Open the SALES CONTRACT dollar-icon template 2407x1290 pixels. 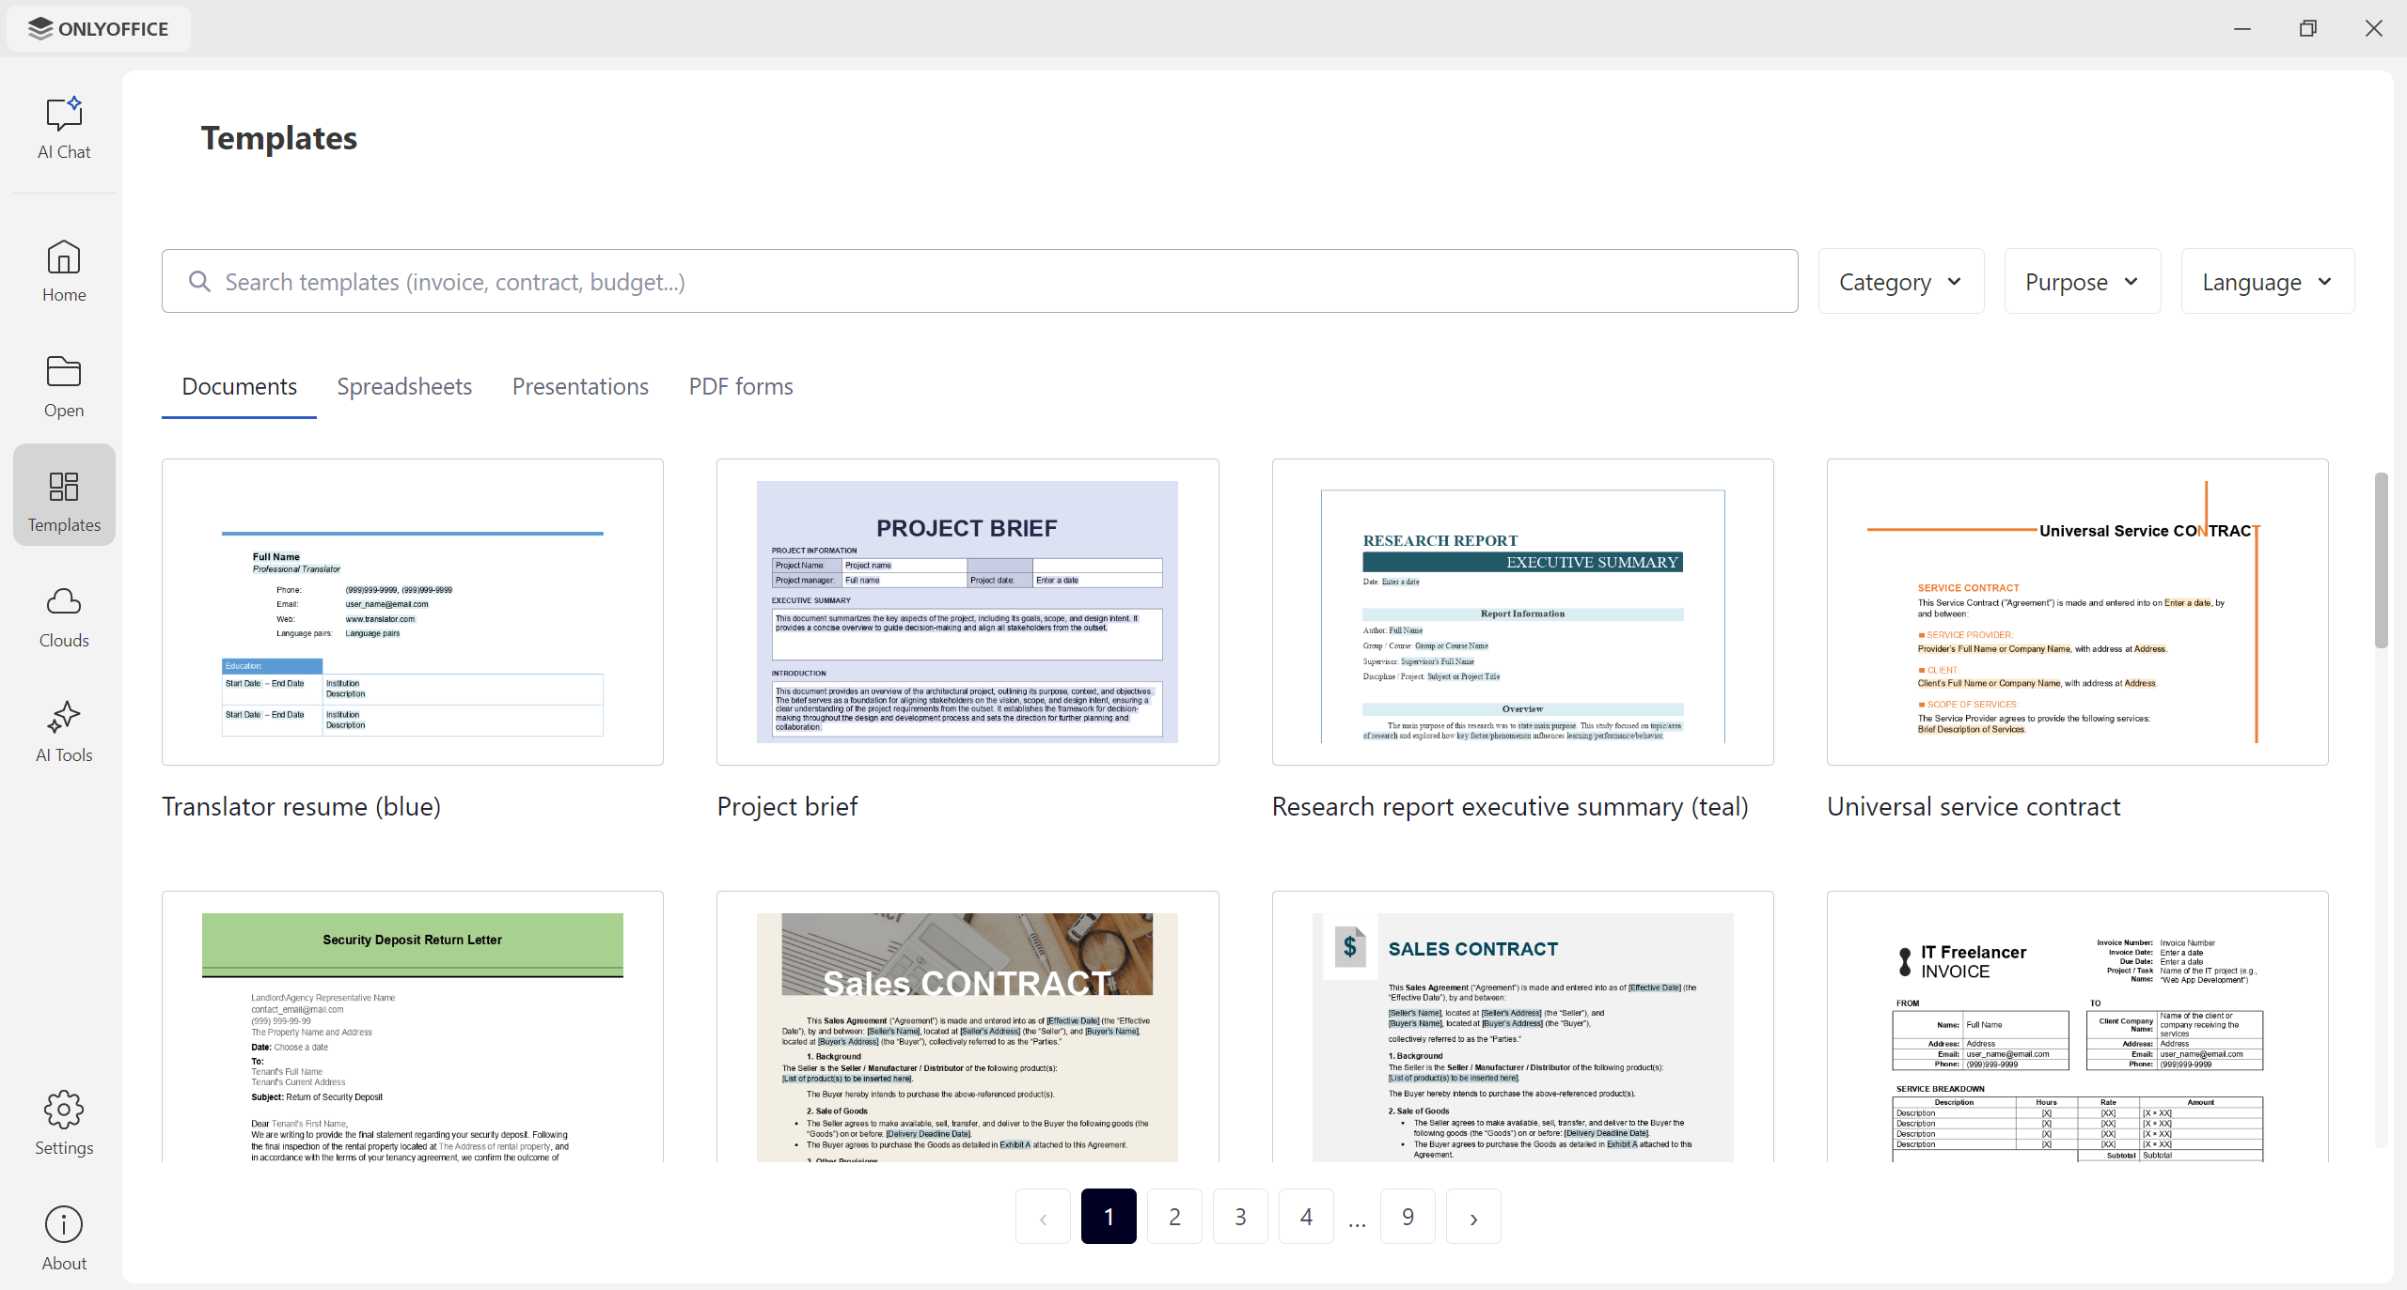click(x=1522, y=1027)
